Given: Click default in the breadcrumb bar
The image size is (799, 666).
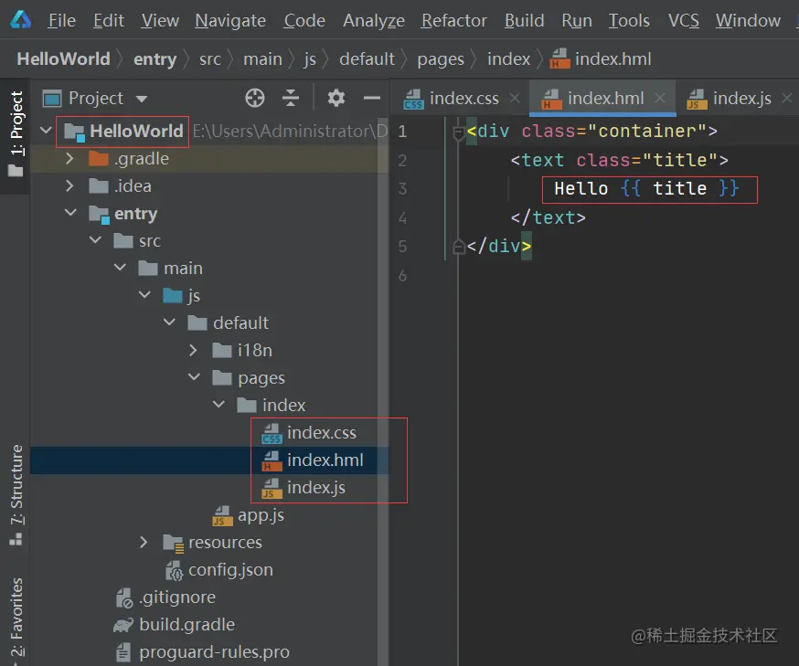Looking at the screenshot, I should 367,59.
